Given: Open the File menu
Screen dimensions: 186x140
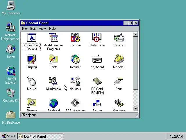Looking at the screenshot, I should coord(24,29).
